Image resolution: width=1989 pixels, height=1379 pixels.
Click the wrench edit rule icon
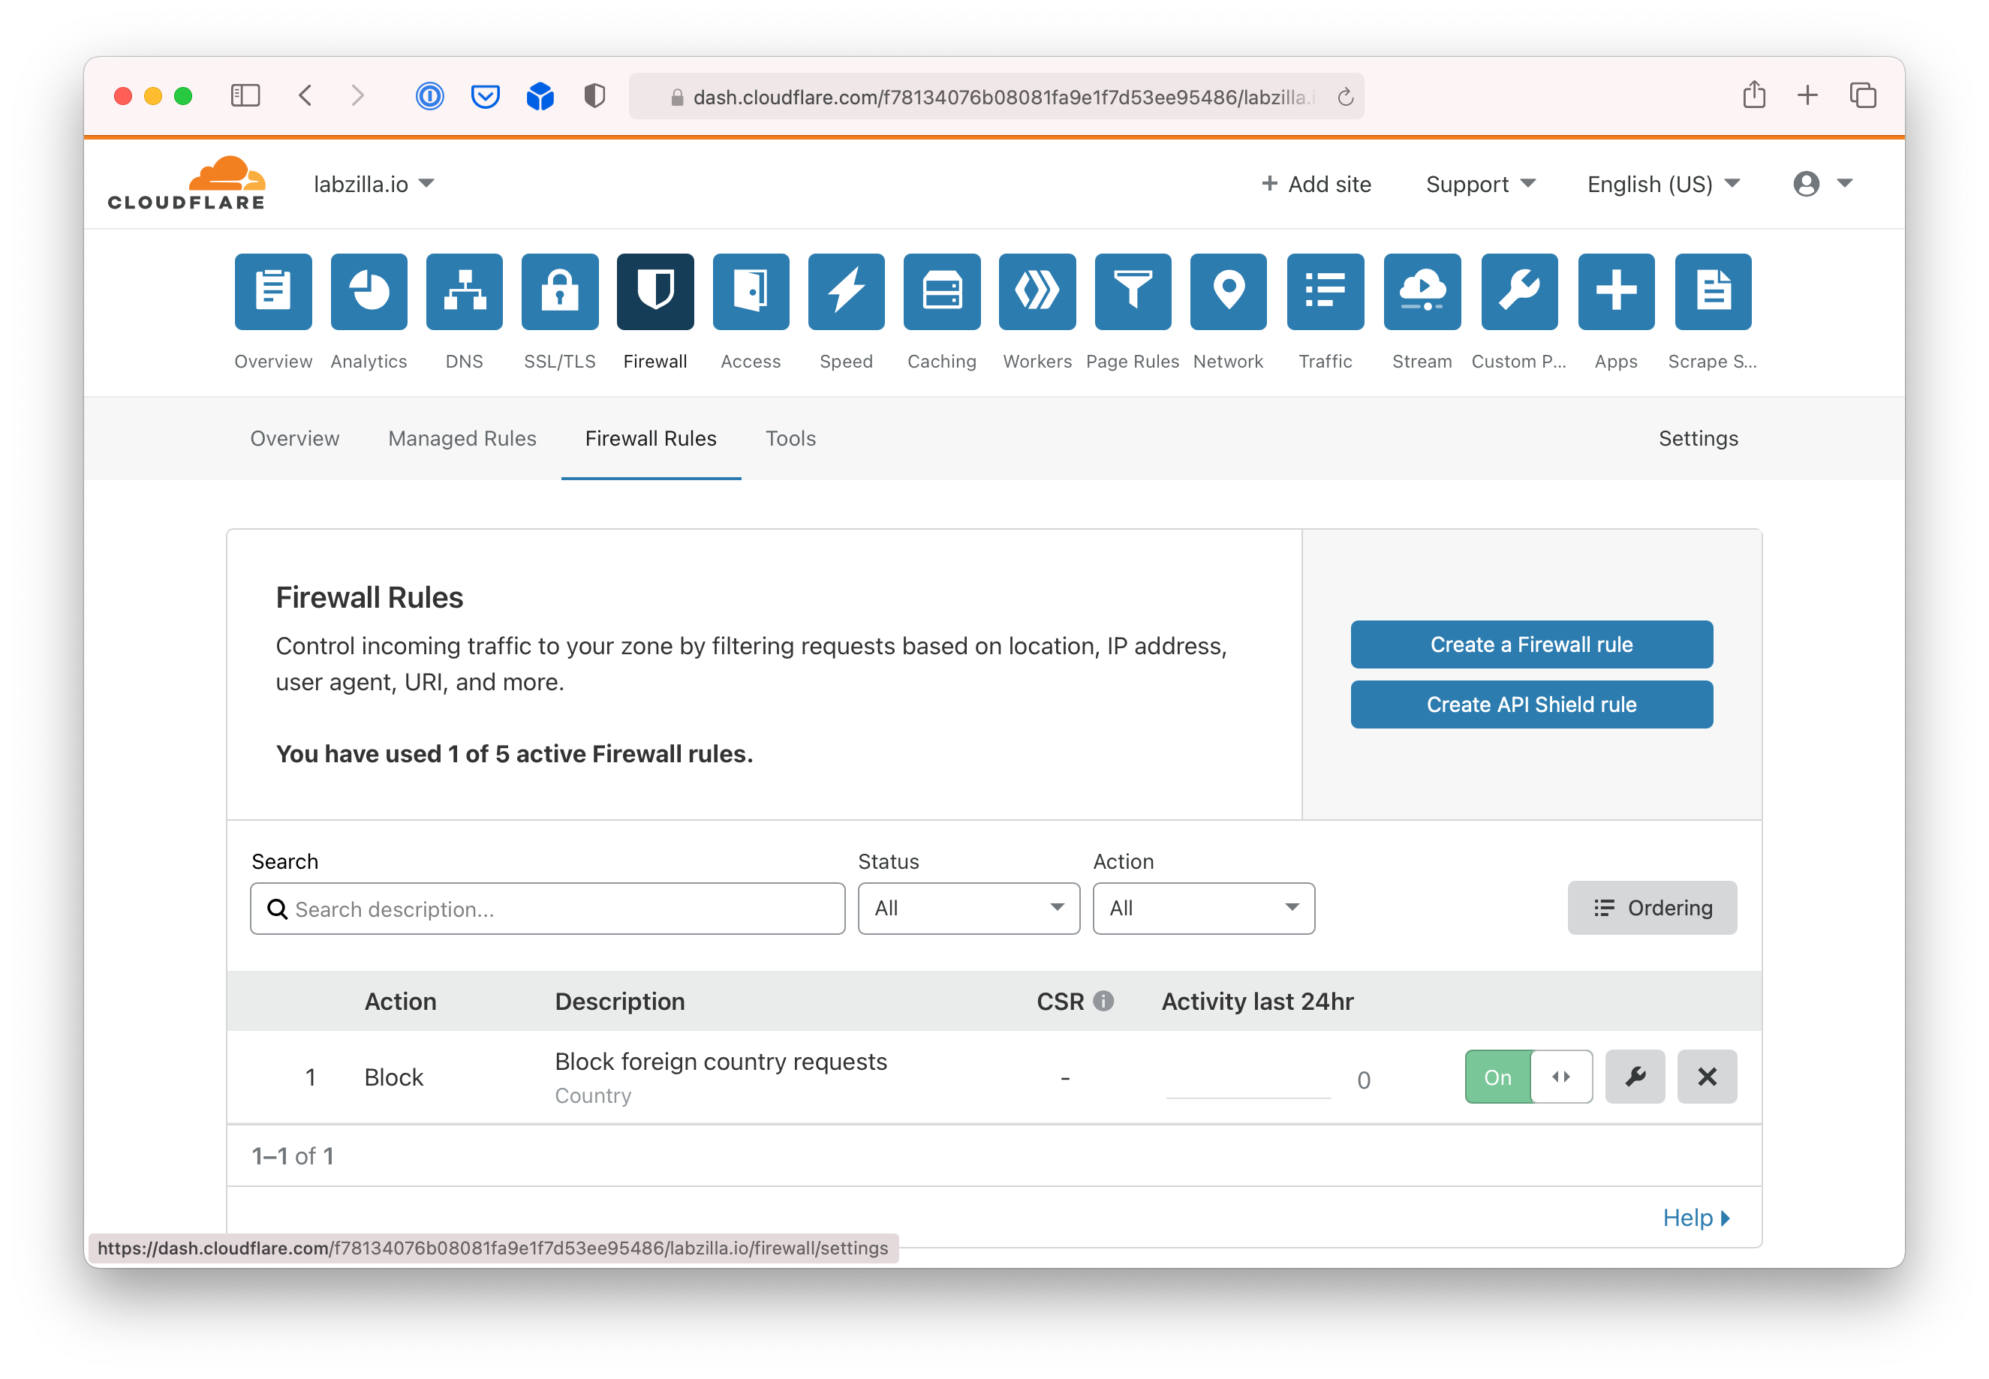(1635, 1077)
